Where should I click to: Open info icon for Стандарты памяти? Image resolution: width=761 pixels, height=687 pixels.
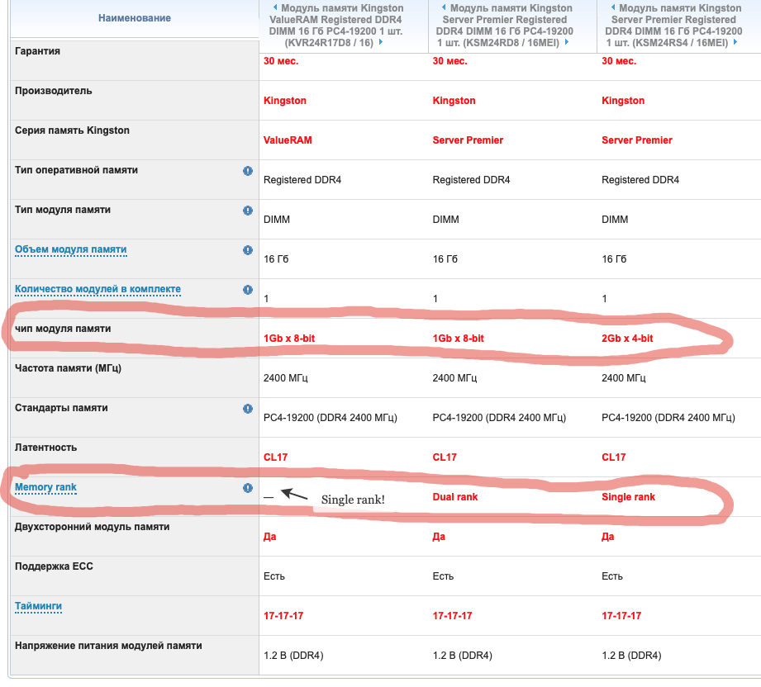(248, 409)
